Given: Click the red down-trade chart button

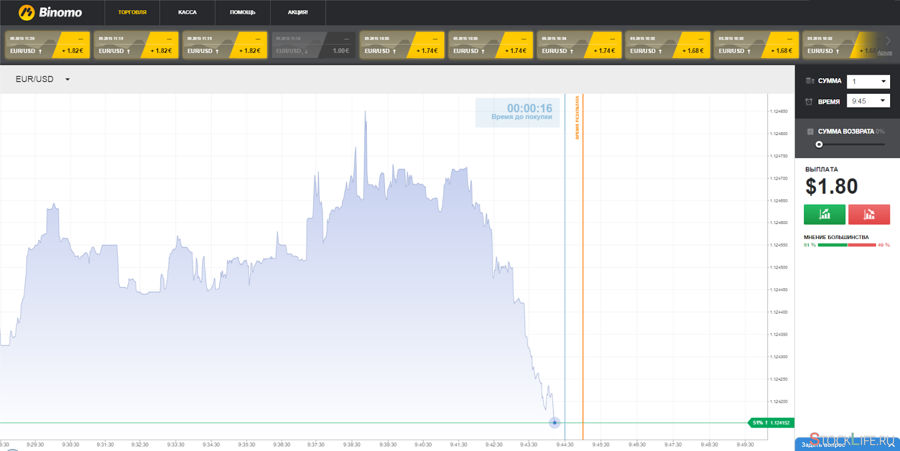Looking at the screenshot, I should [869, 214].
